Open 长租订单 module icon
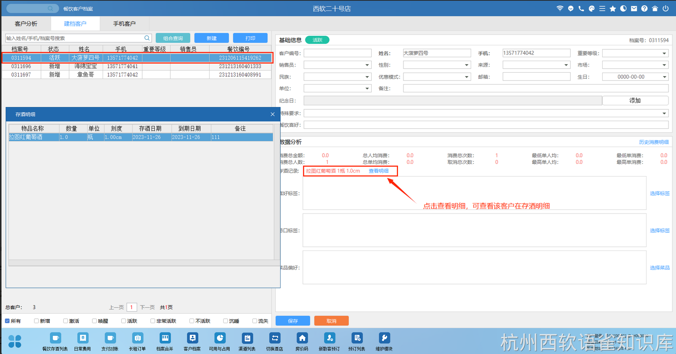Screen dimensions: 676x354 coord(138,338)
